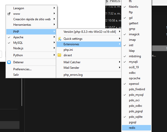Open php.ini from the PHP menu
This screenshot has width=167, height=132.
click(89, 50)
